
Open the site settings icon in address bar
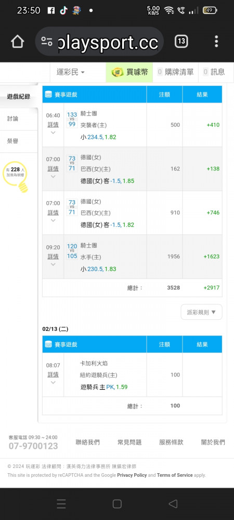tap(47, 42)
